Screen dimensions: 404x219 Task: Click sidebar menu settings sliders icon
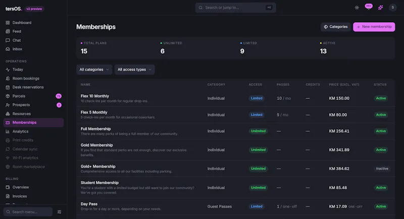pyautogui.click(x=59, y=212)
